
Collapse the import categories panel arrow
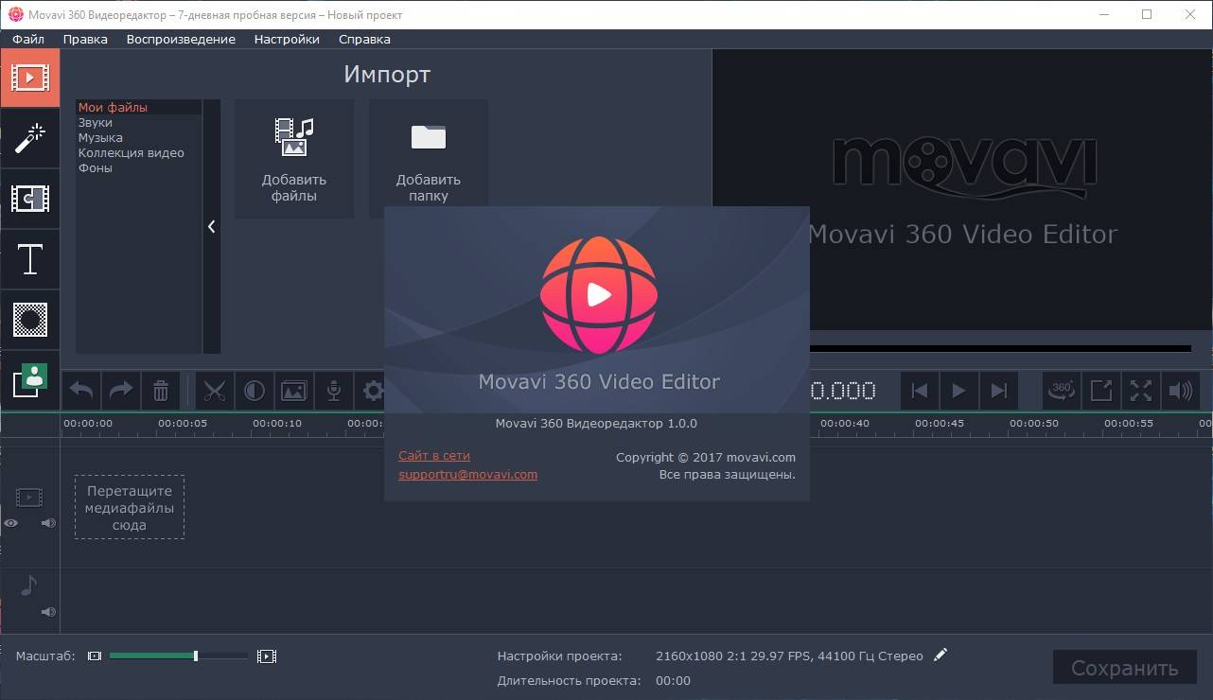click(212, 227)
